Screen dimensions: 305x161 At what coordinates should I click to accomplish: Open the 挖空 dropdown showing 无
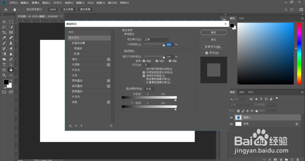(147, 65)
